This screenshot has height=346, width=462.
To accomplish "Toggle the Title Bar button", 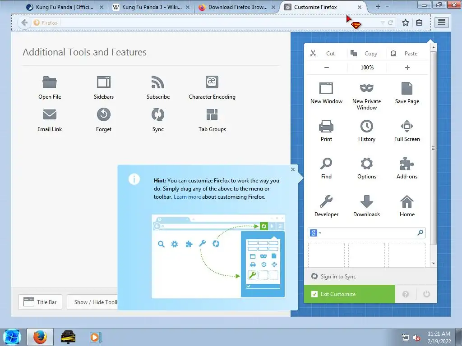I will [40, 302].
